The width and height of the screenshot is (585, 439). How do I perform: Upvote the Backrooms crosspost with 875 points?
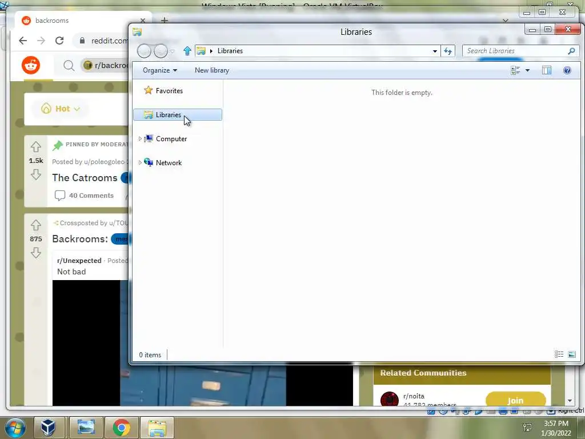[x=36, y=225]
